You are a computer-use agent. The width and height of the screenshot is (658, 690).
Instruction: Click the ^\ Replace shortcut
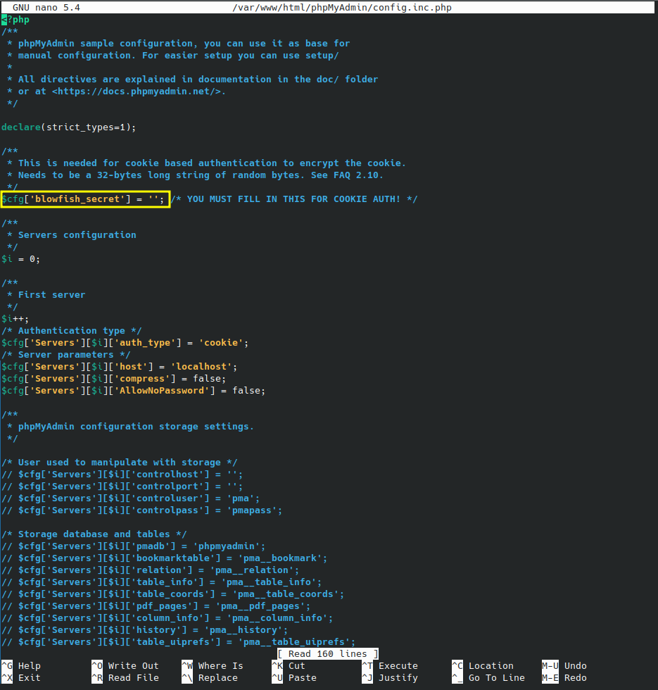[x=210, y=677]
